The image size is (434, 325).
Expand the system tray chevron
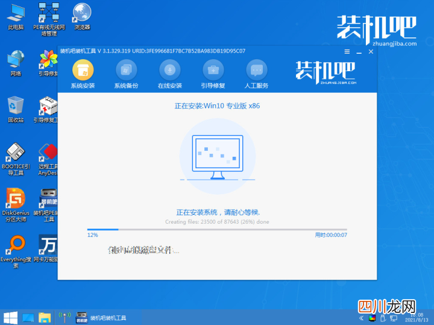(x=361, y=318)
